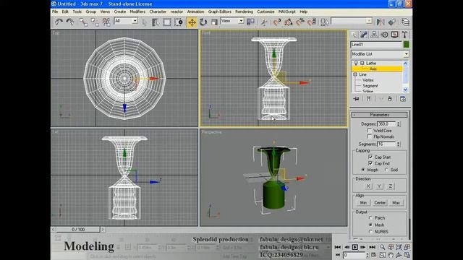Activate the Bind to Space Warp tool
463x260 pixels.
(x=106, y=22)
